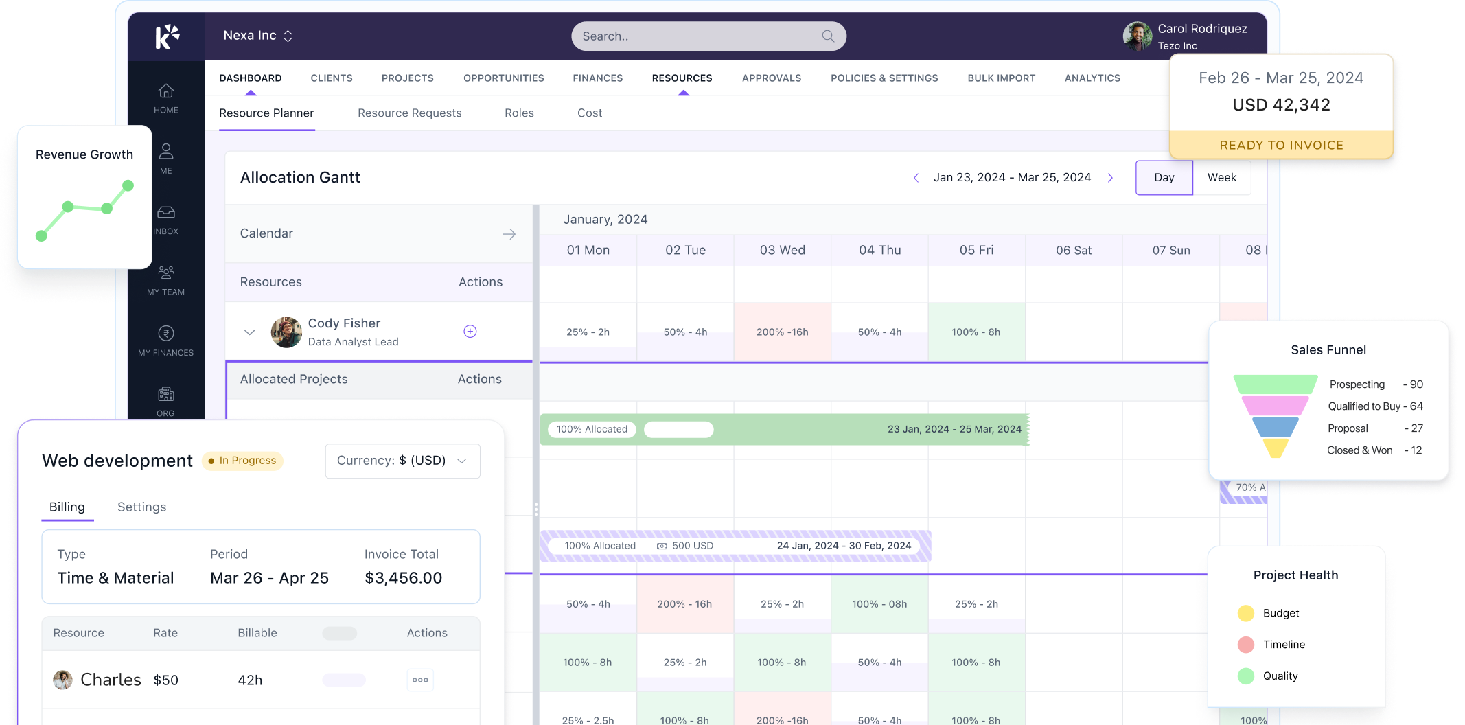The width and height of the screenshot is (1465, 725).
Task: Click the green 23 Jan - 25 Mar allocation bar
Action: click(x=785, y=429)
